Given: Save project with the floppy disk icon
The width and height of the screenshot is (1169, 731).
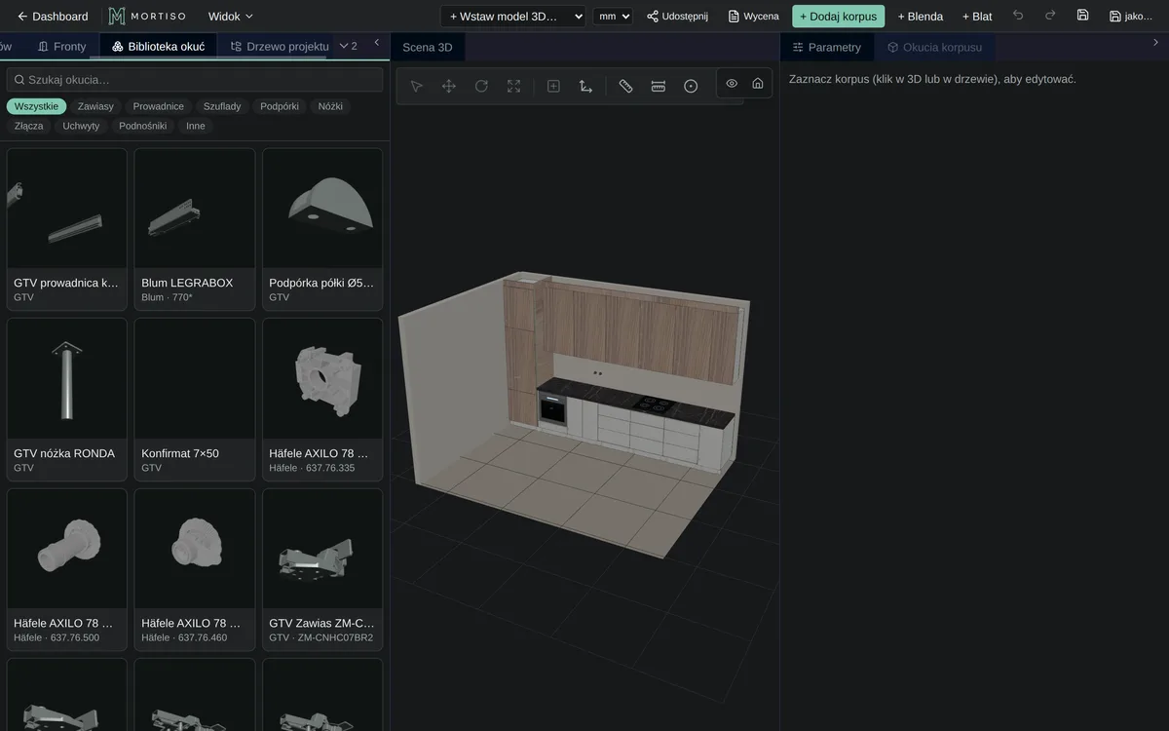Looking at the screenshot, I should click(x=1082, y=16).
